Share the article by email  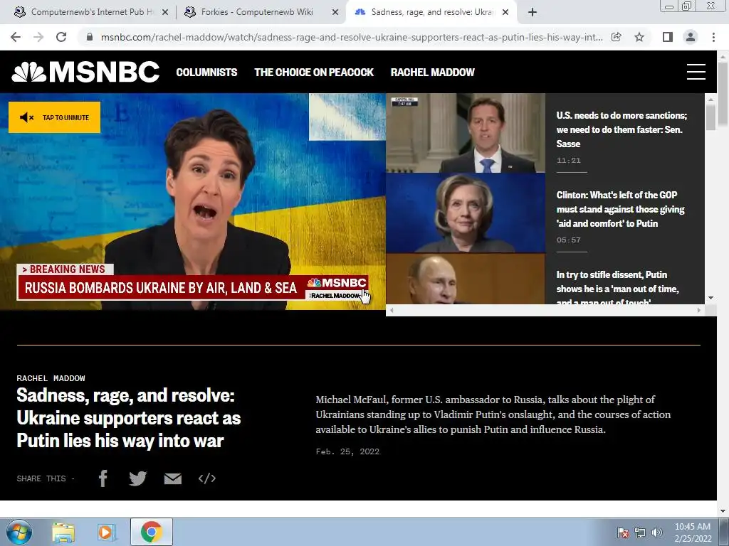pos(173,478)
